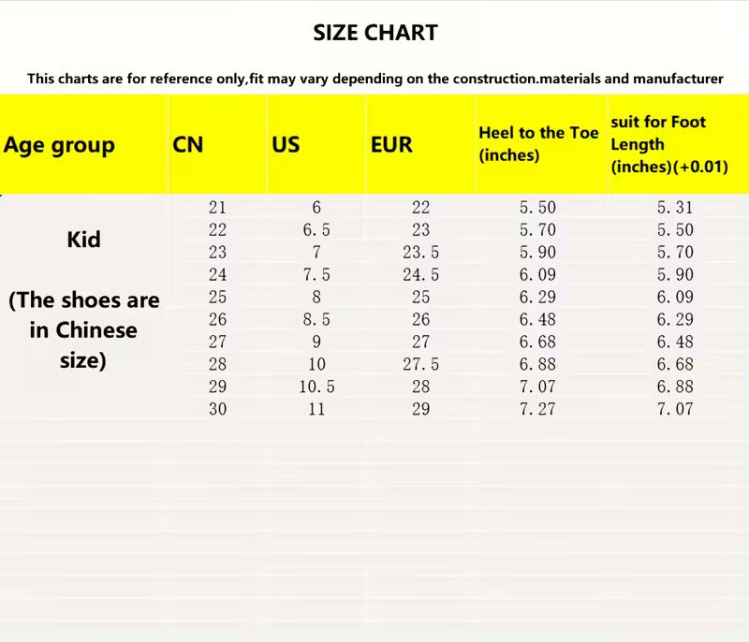Click the Chinese size note text

point(83,329)
